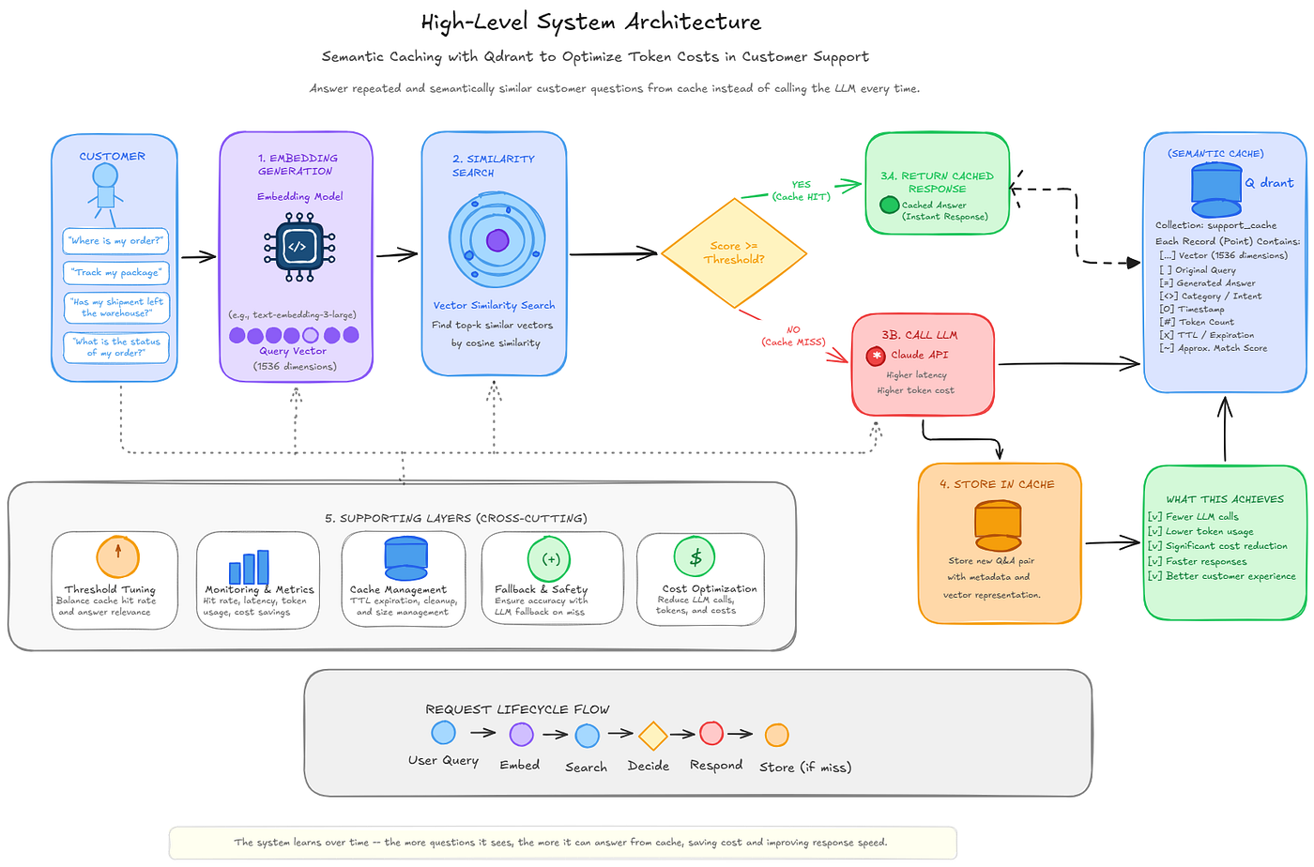Click the red Claude API asterisk icon

pyautogui.click(x=876, y=356)
